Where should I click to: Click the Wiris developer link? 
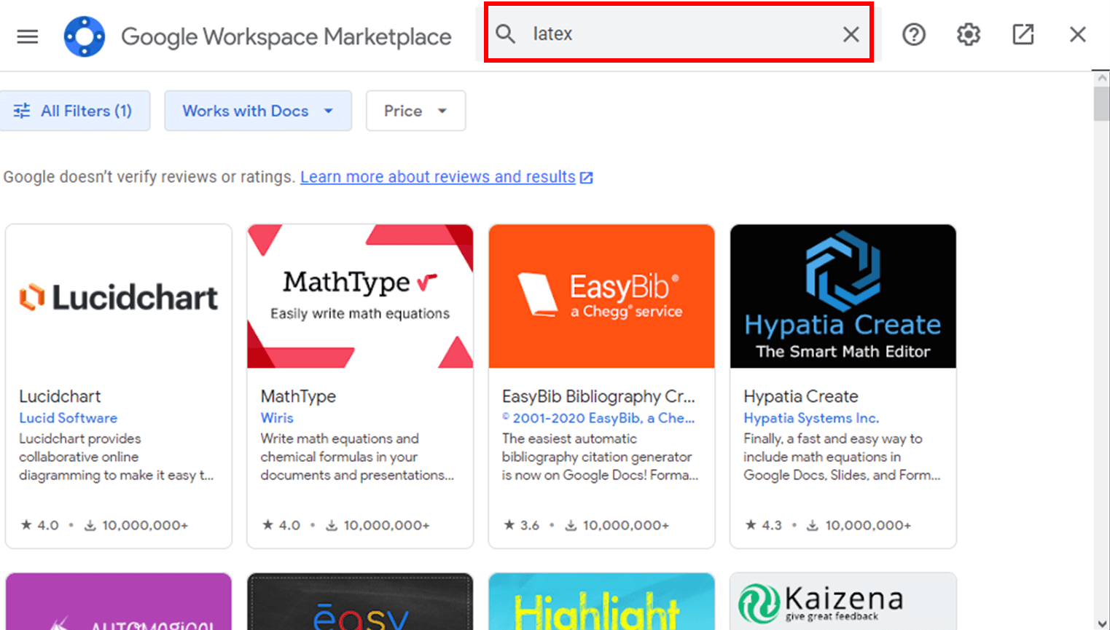pyautogui.click(x=277, y=418)
